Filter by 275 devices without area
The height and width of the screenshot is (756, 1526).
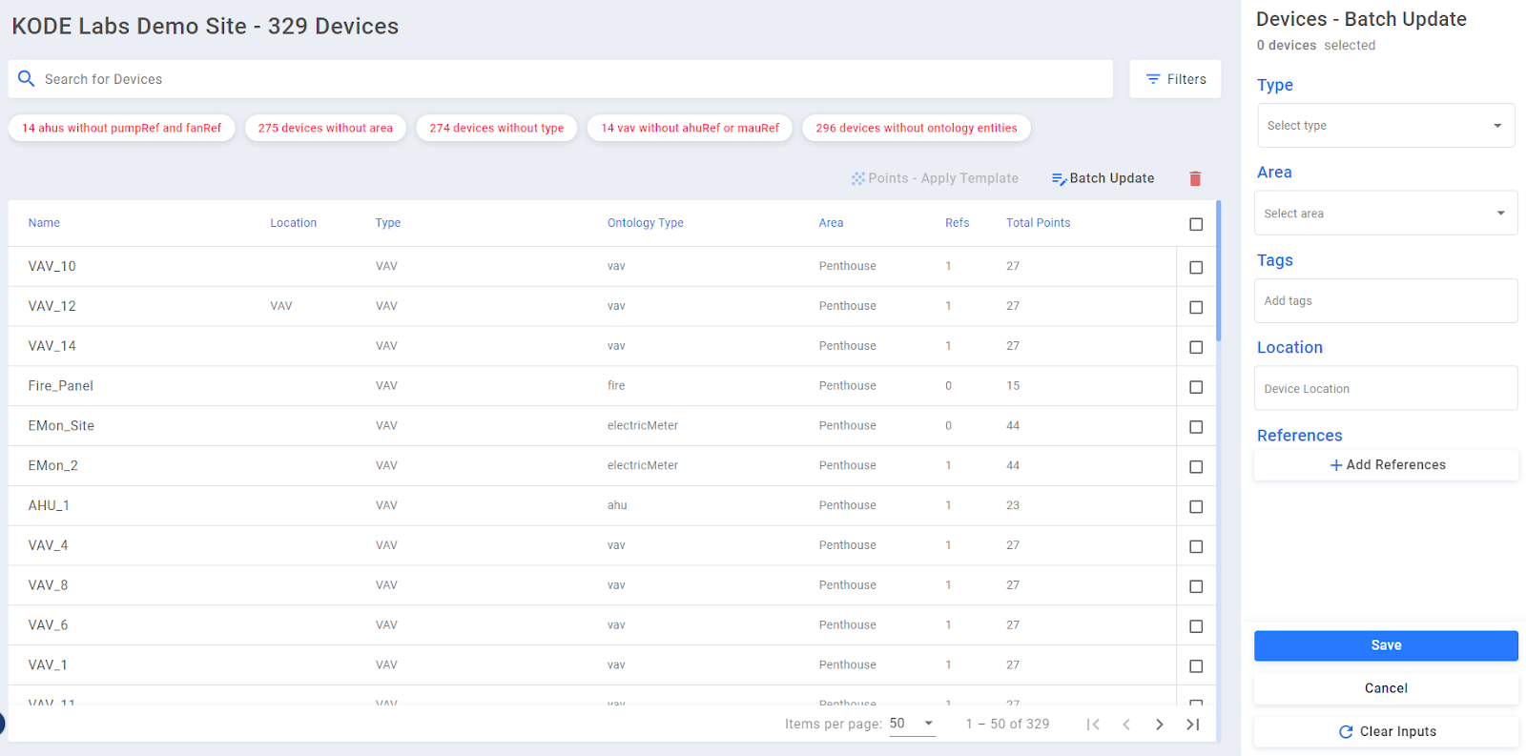[x=325, y=128]
